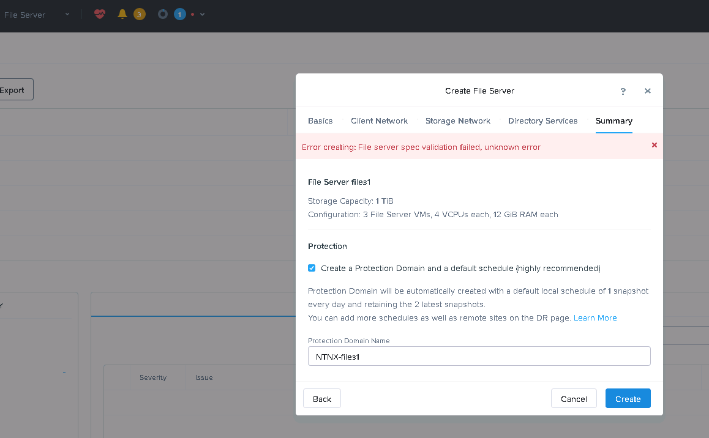709x438 pixels.
Task: Click the orange alert count badge 3
Action: point(139,15)
